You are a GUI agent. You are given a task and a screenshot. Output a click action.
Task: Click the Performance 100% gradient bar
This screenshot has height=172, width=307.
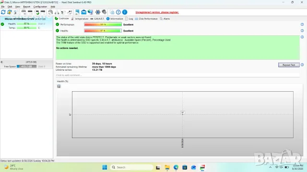click(103, 24)
